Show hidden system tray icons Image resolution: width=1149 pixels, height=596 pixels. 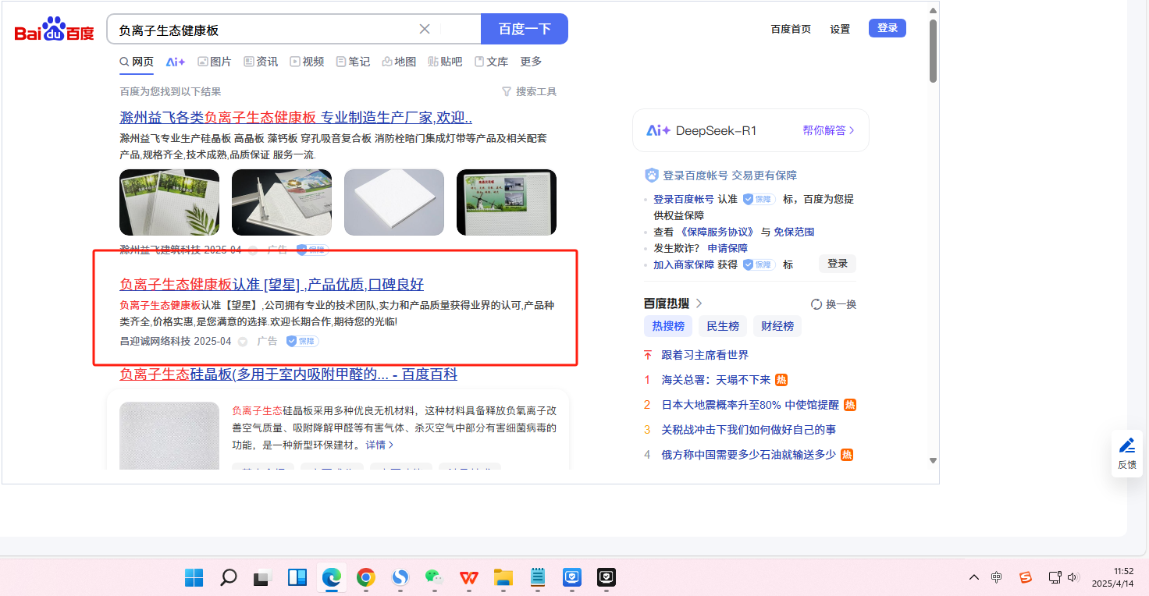click(x=973, y=577)
